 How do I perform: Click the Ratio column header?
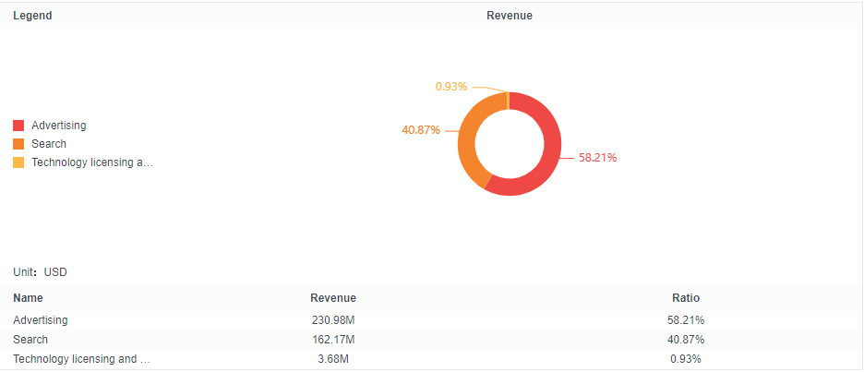tap(686, 298)
